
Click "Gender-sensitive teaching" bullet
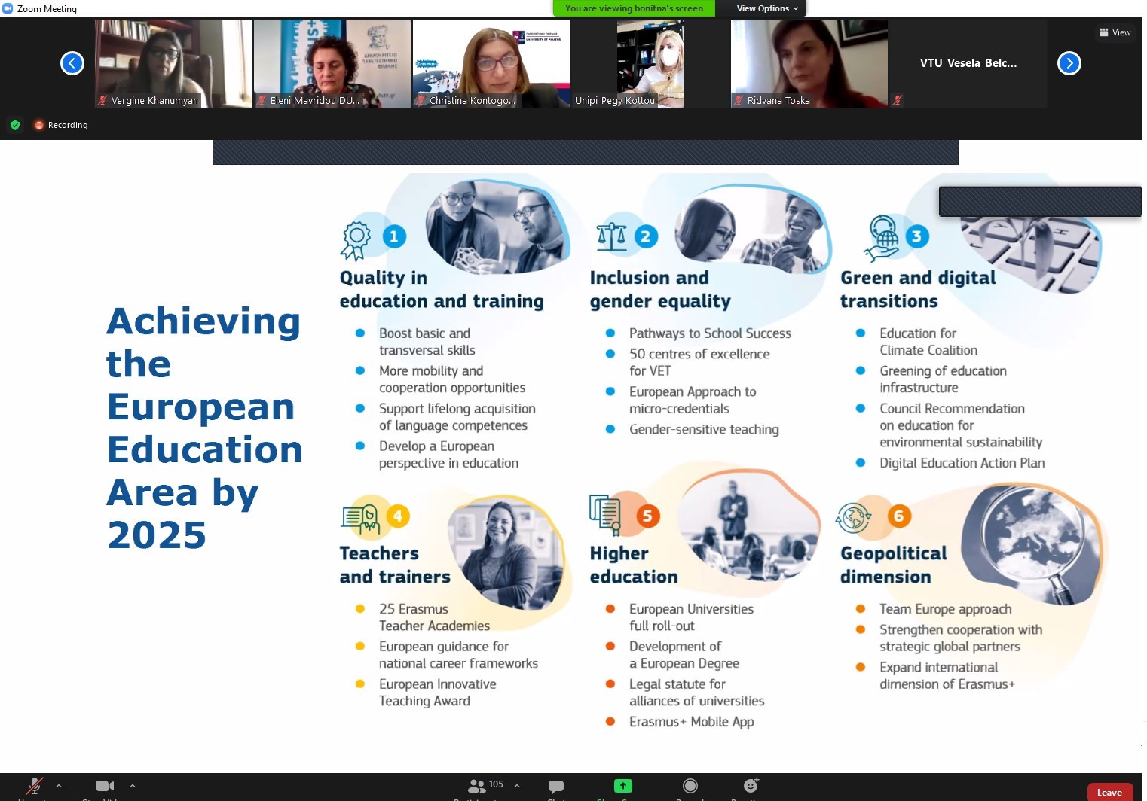[704, 429]
